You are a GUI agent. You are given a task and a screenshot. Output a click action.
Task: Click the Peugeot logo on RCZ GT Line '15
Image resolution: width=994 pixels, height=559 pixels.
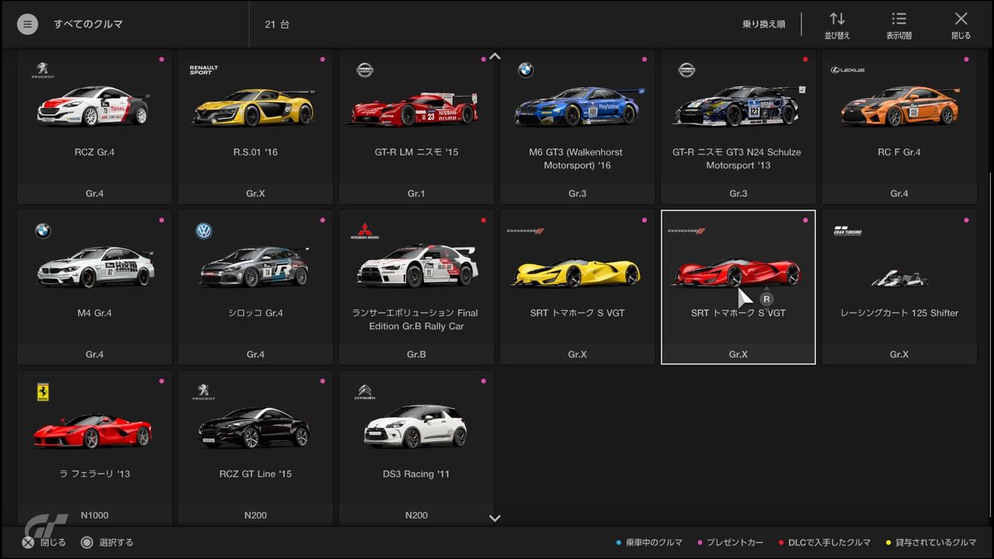click(x=203, y=392)
